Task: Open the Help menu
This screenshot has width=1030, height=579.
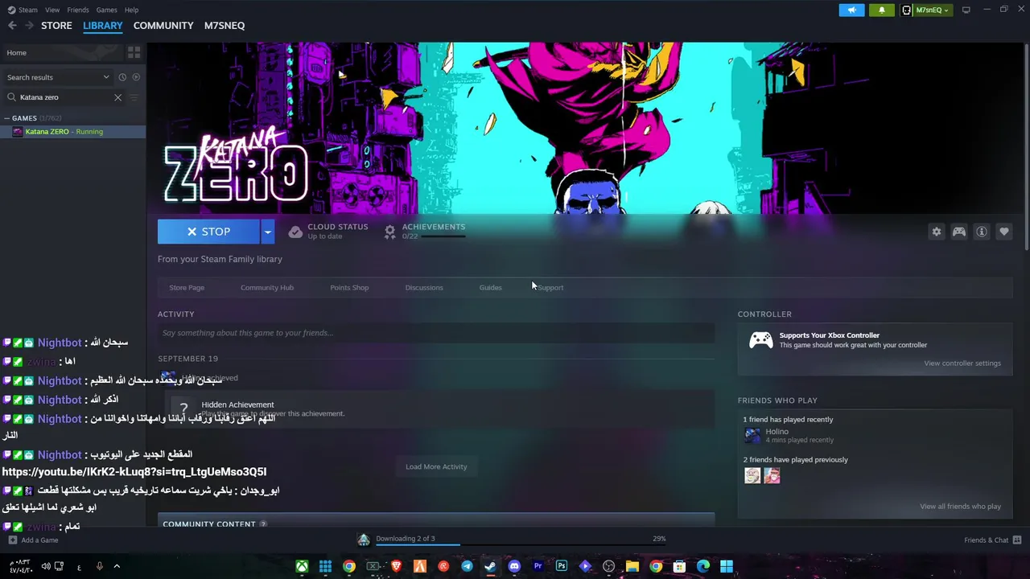Action: coord(132,10)
